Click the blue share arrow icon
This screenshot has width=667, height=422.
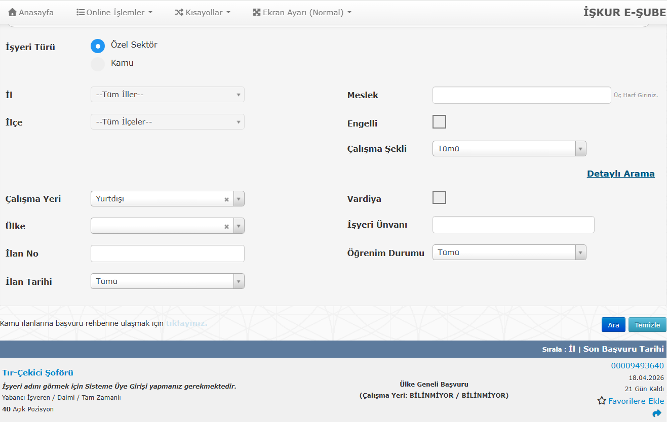[x=657, y=413]
